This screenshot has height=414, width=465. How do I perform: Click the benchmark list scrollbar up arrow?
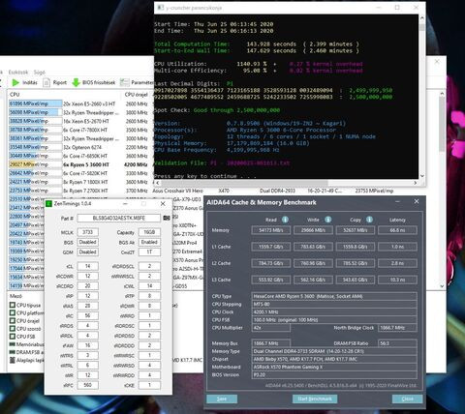pos(442,94)
